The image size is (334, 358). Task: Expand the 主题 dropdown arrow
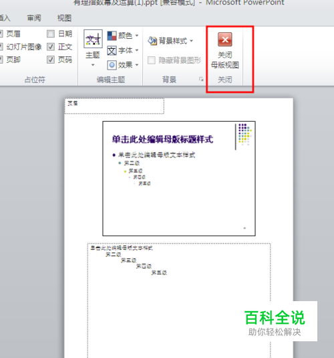pyautogui.click(x=93, y=65)
